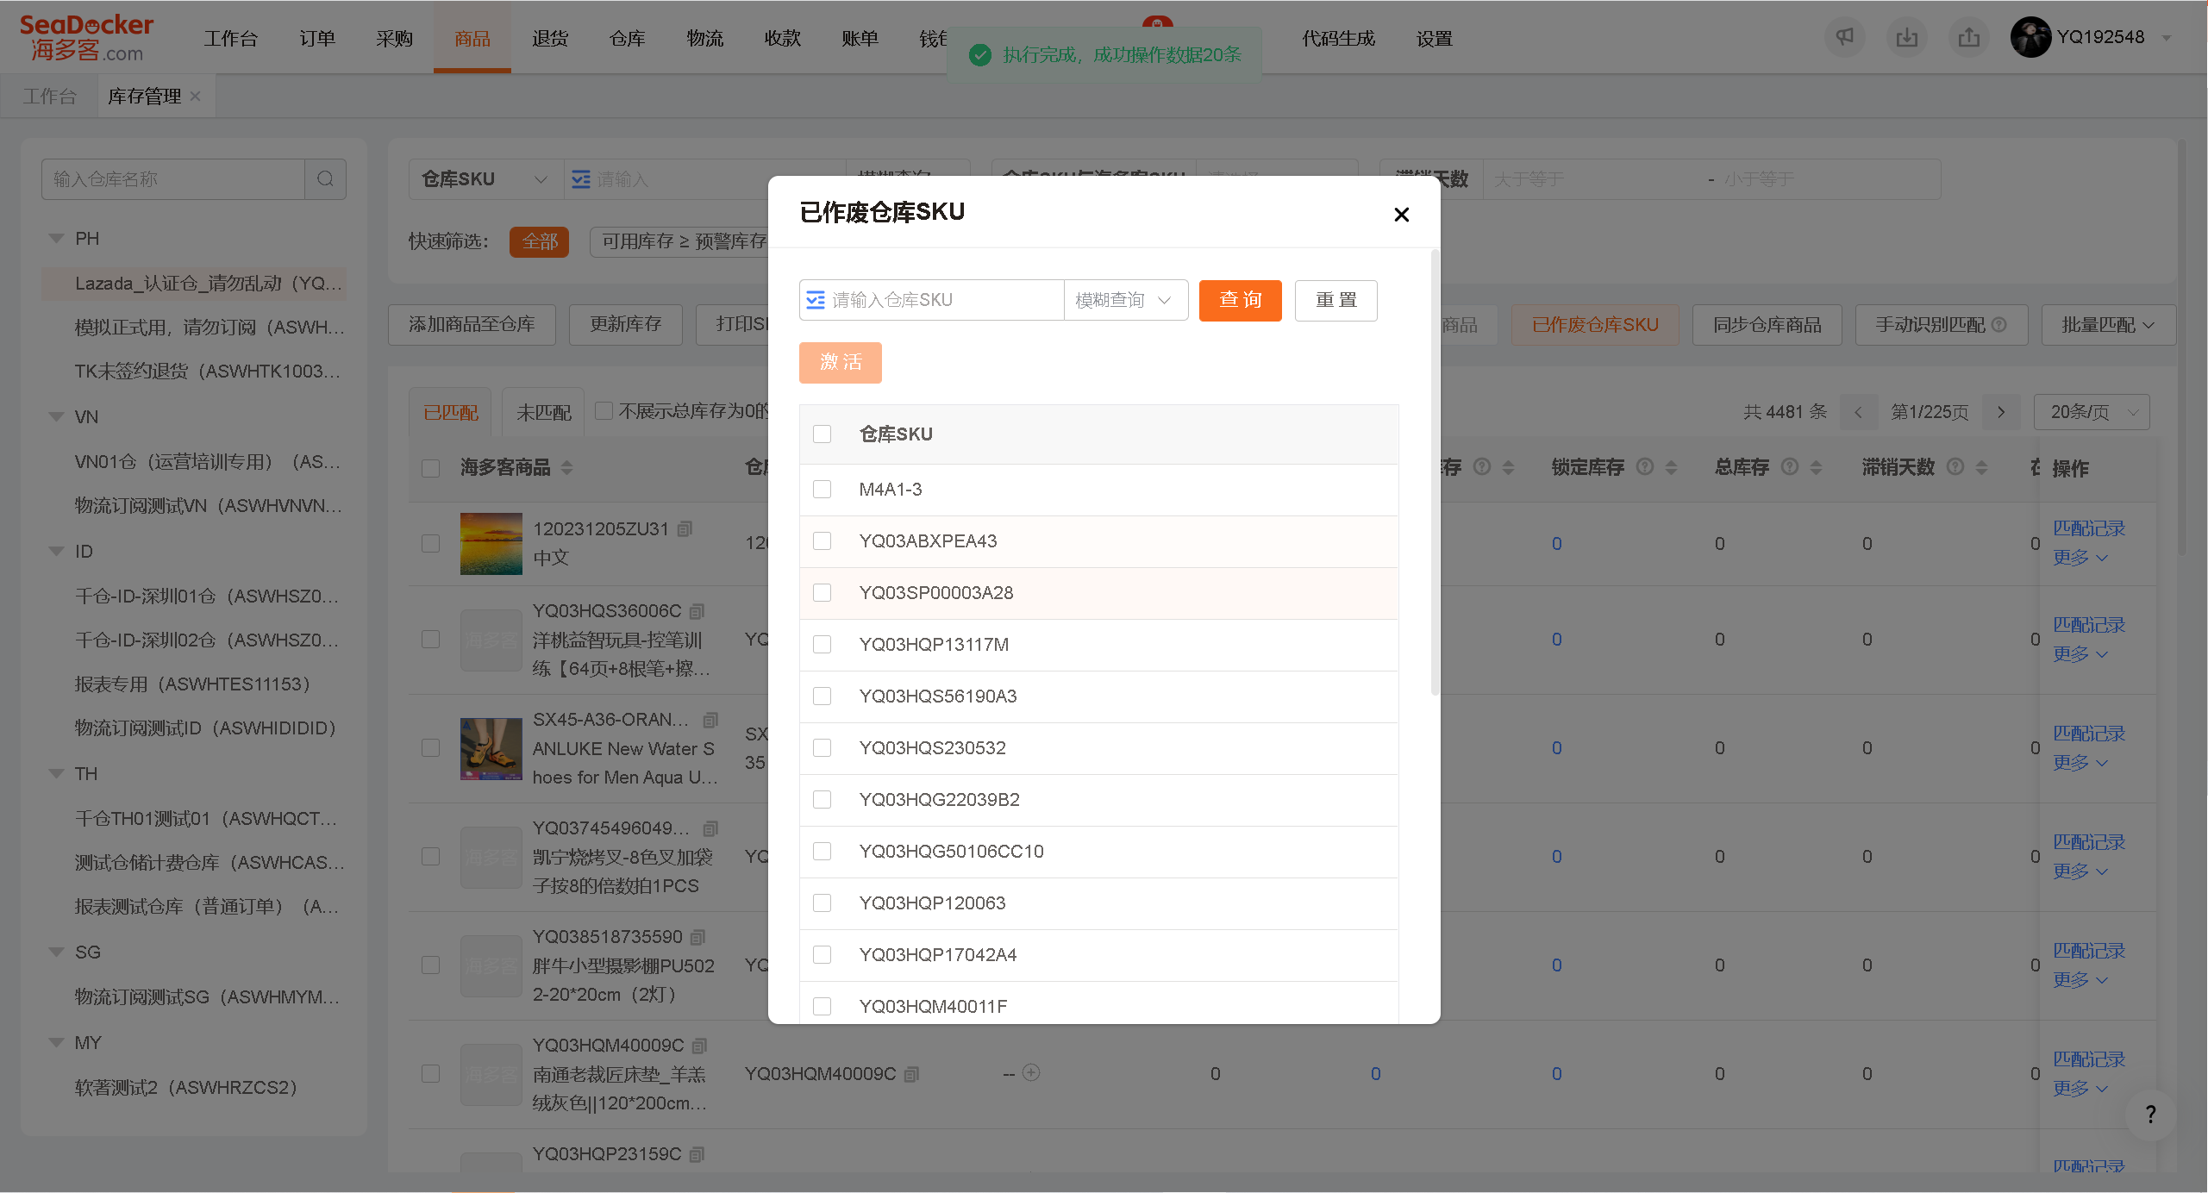Copy SKU YQ038518735590 icon
2208x1193 pixels.
(x=697, y=937)
